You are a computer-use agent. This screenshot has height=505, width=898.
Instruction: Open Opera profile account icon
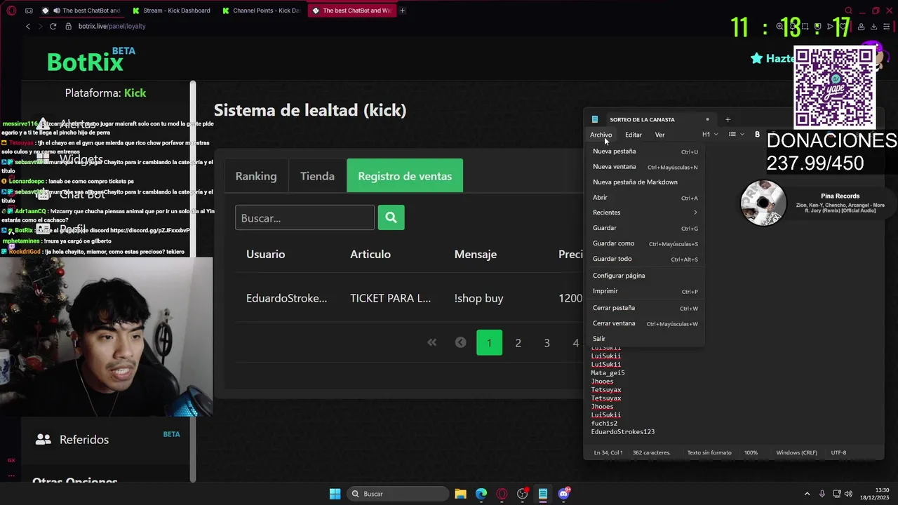(x=862, y=27)
